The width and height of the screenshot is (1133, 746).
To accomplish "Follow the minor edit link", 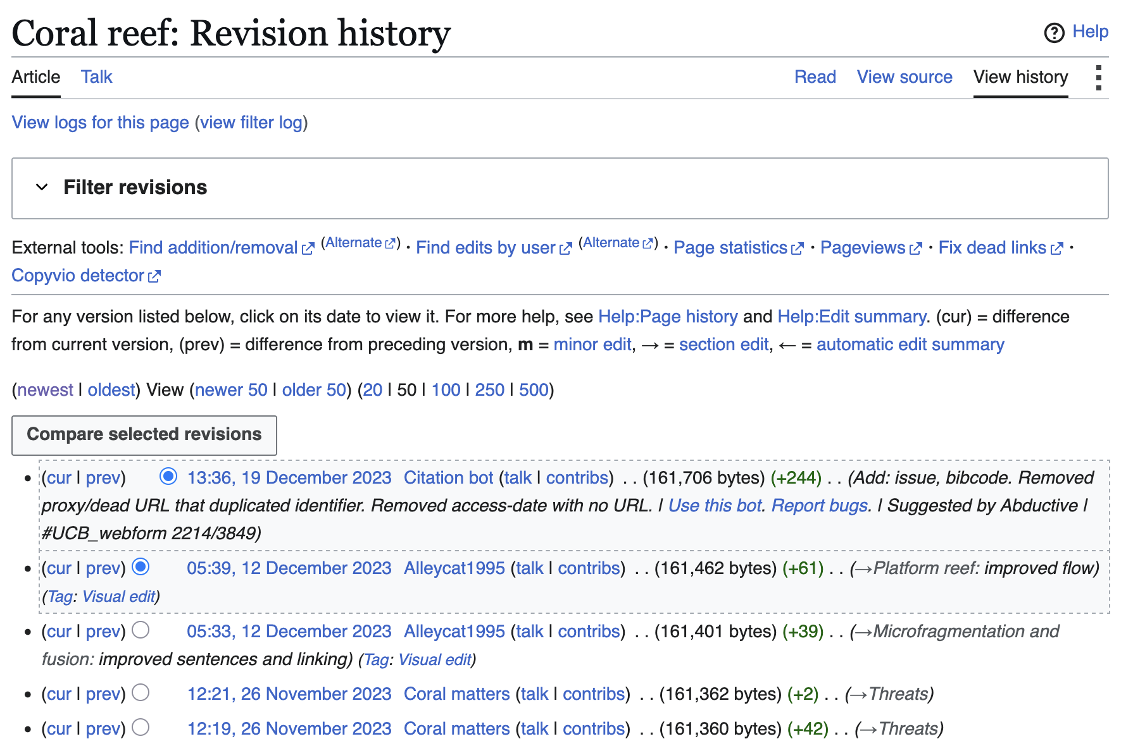I will (592, 345).
